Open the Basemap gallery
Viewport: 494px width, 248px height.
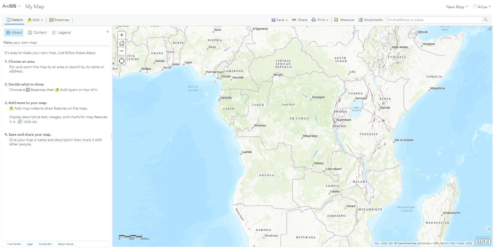point(59,20)
